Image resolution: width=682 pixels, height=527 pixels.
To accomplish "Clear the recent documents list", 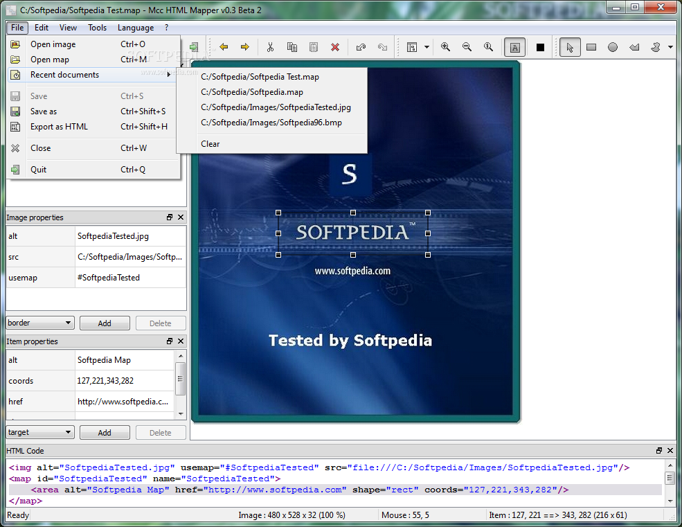I will 272,143.
